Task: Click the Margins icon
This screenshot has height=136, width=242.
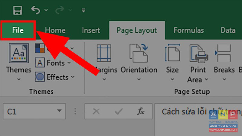Action: coord(104,53)
